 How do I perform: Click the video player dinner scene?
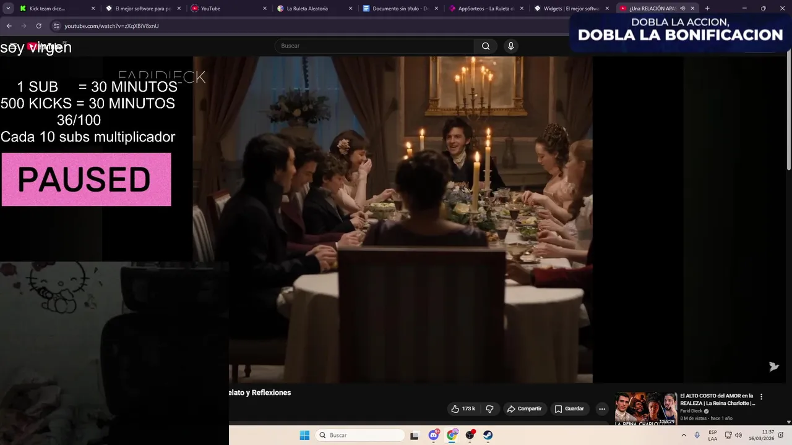click(x=392, y=219)
